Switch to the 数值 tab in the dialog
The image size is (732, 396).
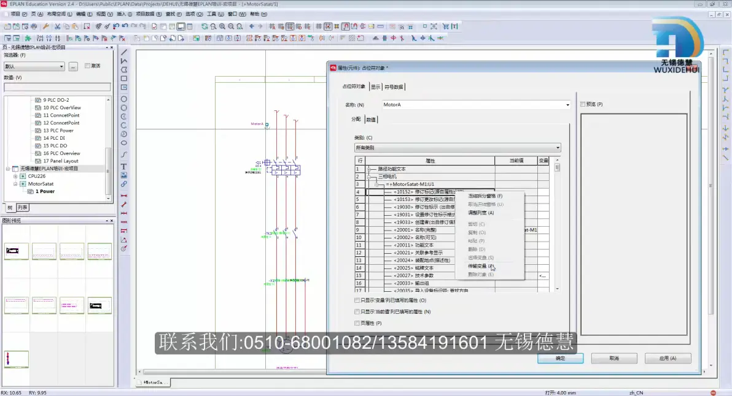tap(371, 120)
